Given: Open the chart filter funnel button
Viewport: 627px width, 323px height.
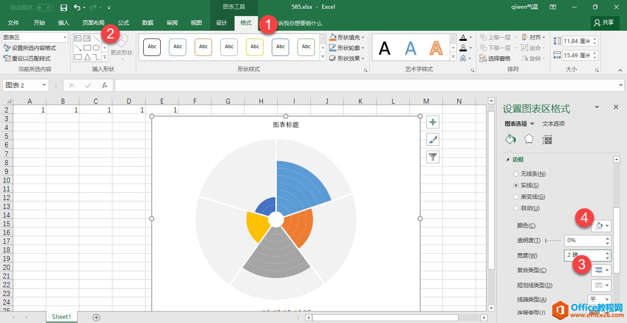Looking at the screenshot, I should (433, 157).
